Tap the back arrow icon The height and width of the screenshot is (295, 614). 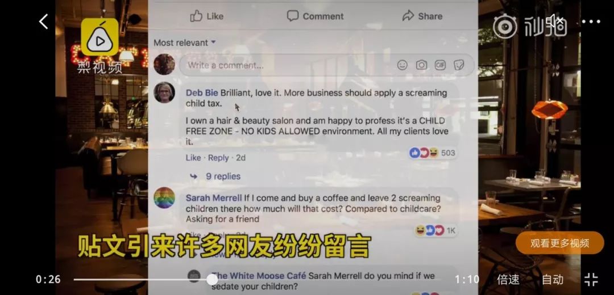click(43, 22)
